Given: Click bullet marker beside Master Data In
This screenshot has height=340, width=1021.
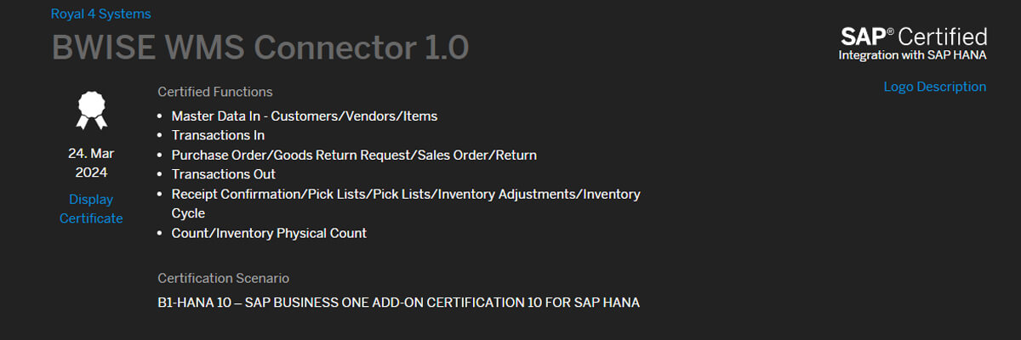Looking at the screenshot, I should coord(162,116).
